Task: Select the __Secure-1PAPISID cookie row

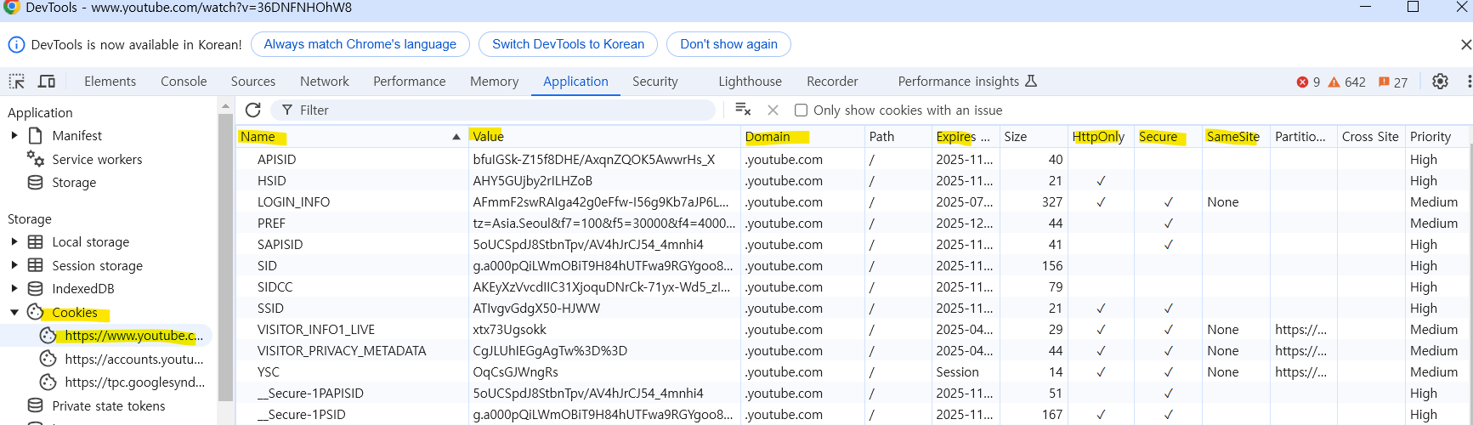Action: 853,393
